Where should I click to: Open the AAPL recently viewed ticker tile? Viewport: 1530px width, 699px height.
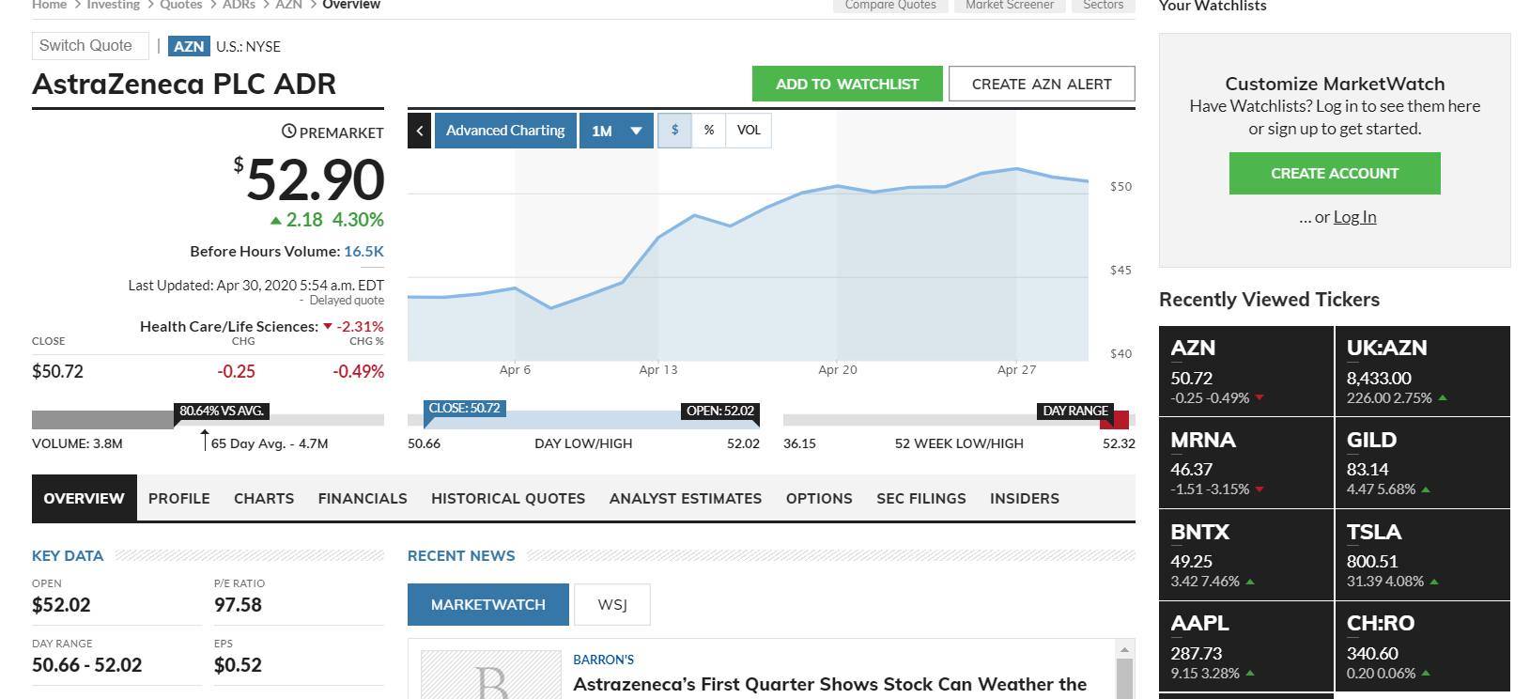pos(1245,646)
